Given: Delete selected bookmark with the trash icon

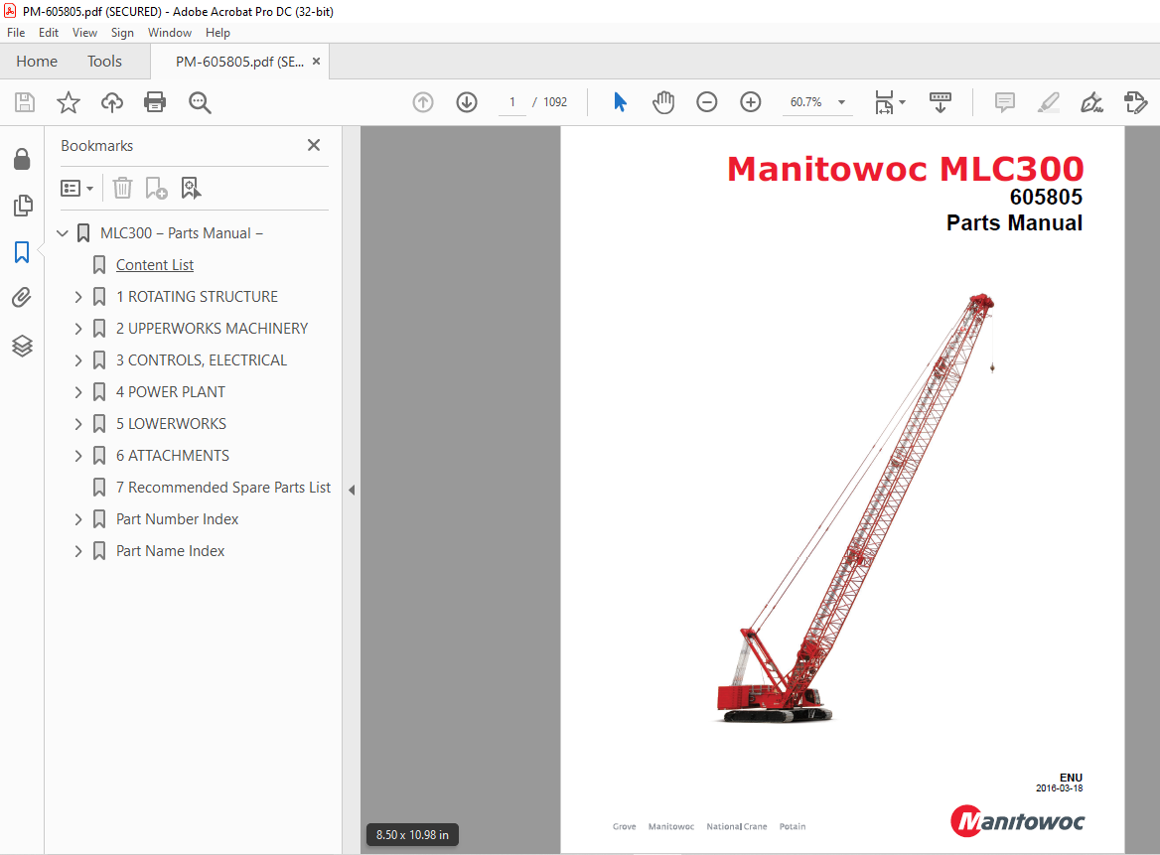Looking at the screenshot, I should pyautogui.click(x=123, y=188).
